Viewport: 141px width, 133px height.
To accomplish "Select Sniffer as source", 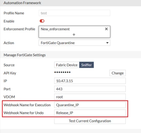I will pos(87,65).
